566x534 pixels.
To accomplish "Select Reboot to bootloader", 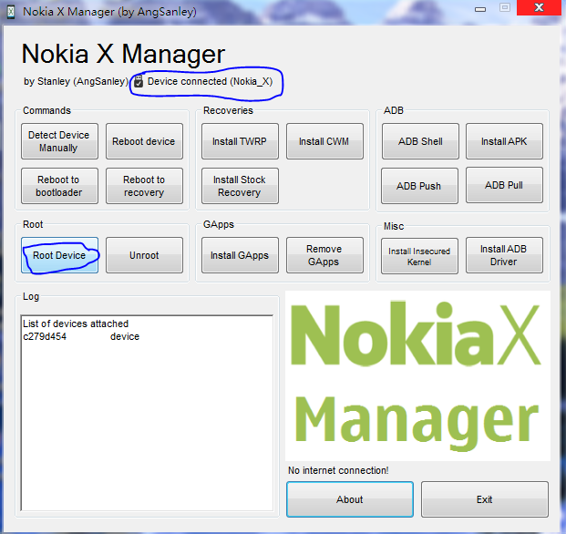I will (x=59, y=186).
